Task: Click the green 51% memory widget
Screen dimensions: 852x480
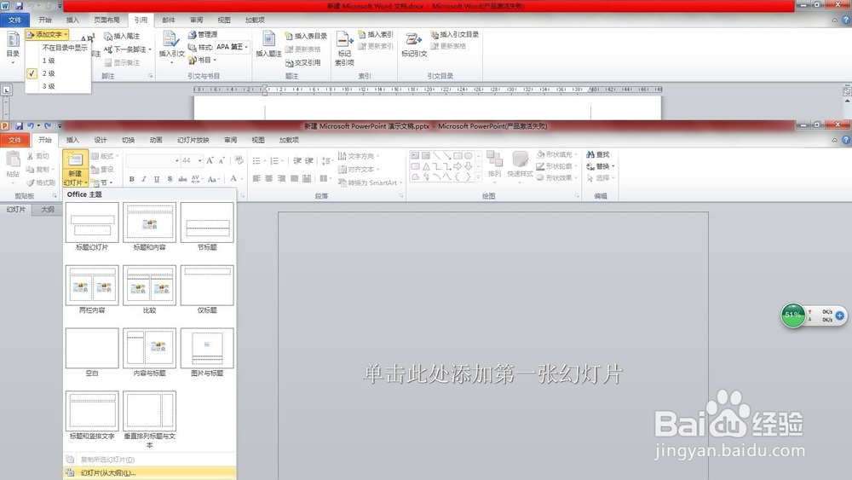Action: click(792, 315)
